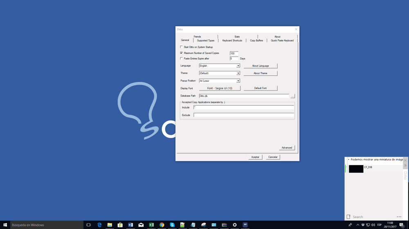
Task: Click the saved copies count field
Action: pyautogui.click(x=234, y=53)
